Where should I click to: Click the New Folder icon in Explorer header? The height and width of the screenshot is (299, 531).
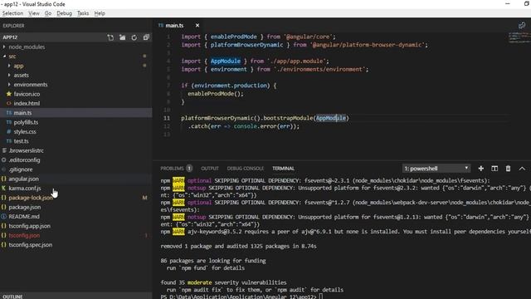[x=122, y=37]
